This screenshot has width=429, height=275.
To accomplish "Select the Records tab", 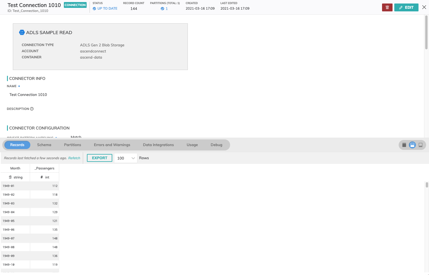I will (17, 145).
